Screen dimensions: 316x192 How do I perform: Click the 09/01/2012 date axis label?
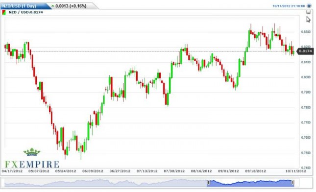(x=228, y=171)
